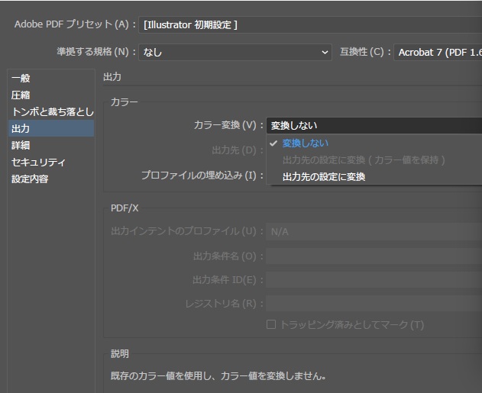Click the checkmark beside 変換しない
The height and width of the screenshot is (393, 482).
coord(273,143)
